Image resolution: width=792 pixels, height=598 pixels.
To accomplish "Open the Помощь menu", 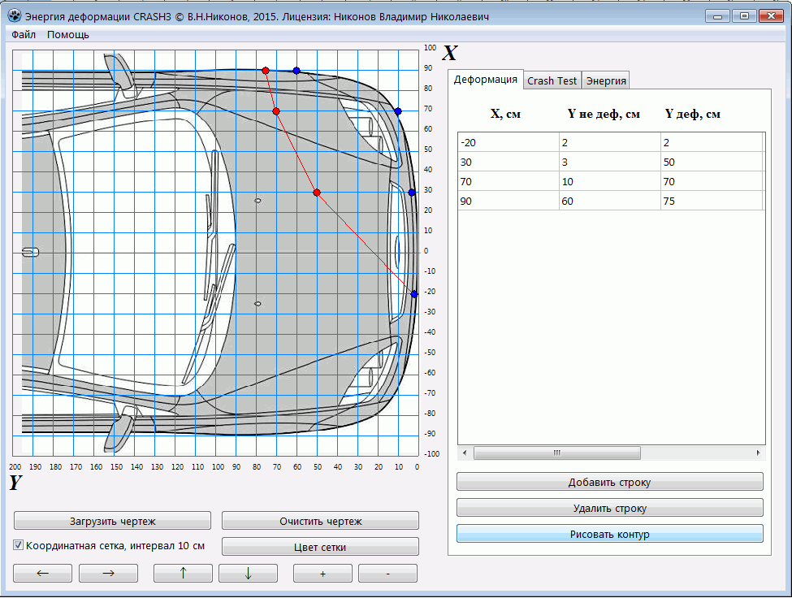I will click(x=68, y=35).
